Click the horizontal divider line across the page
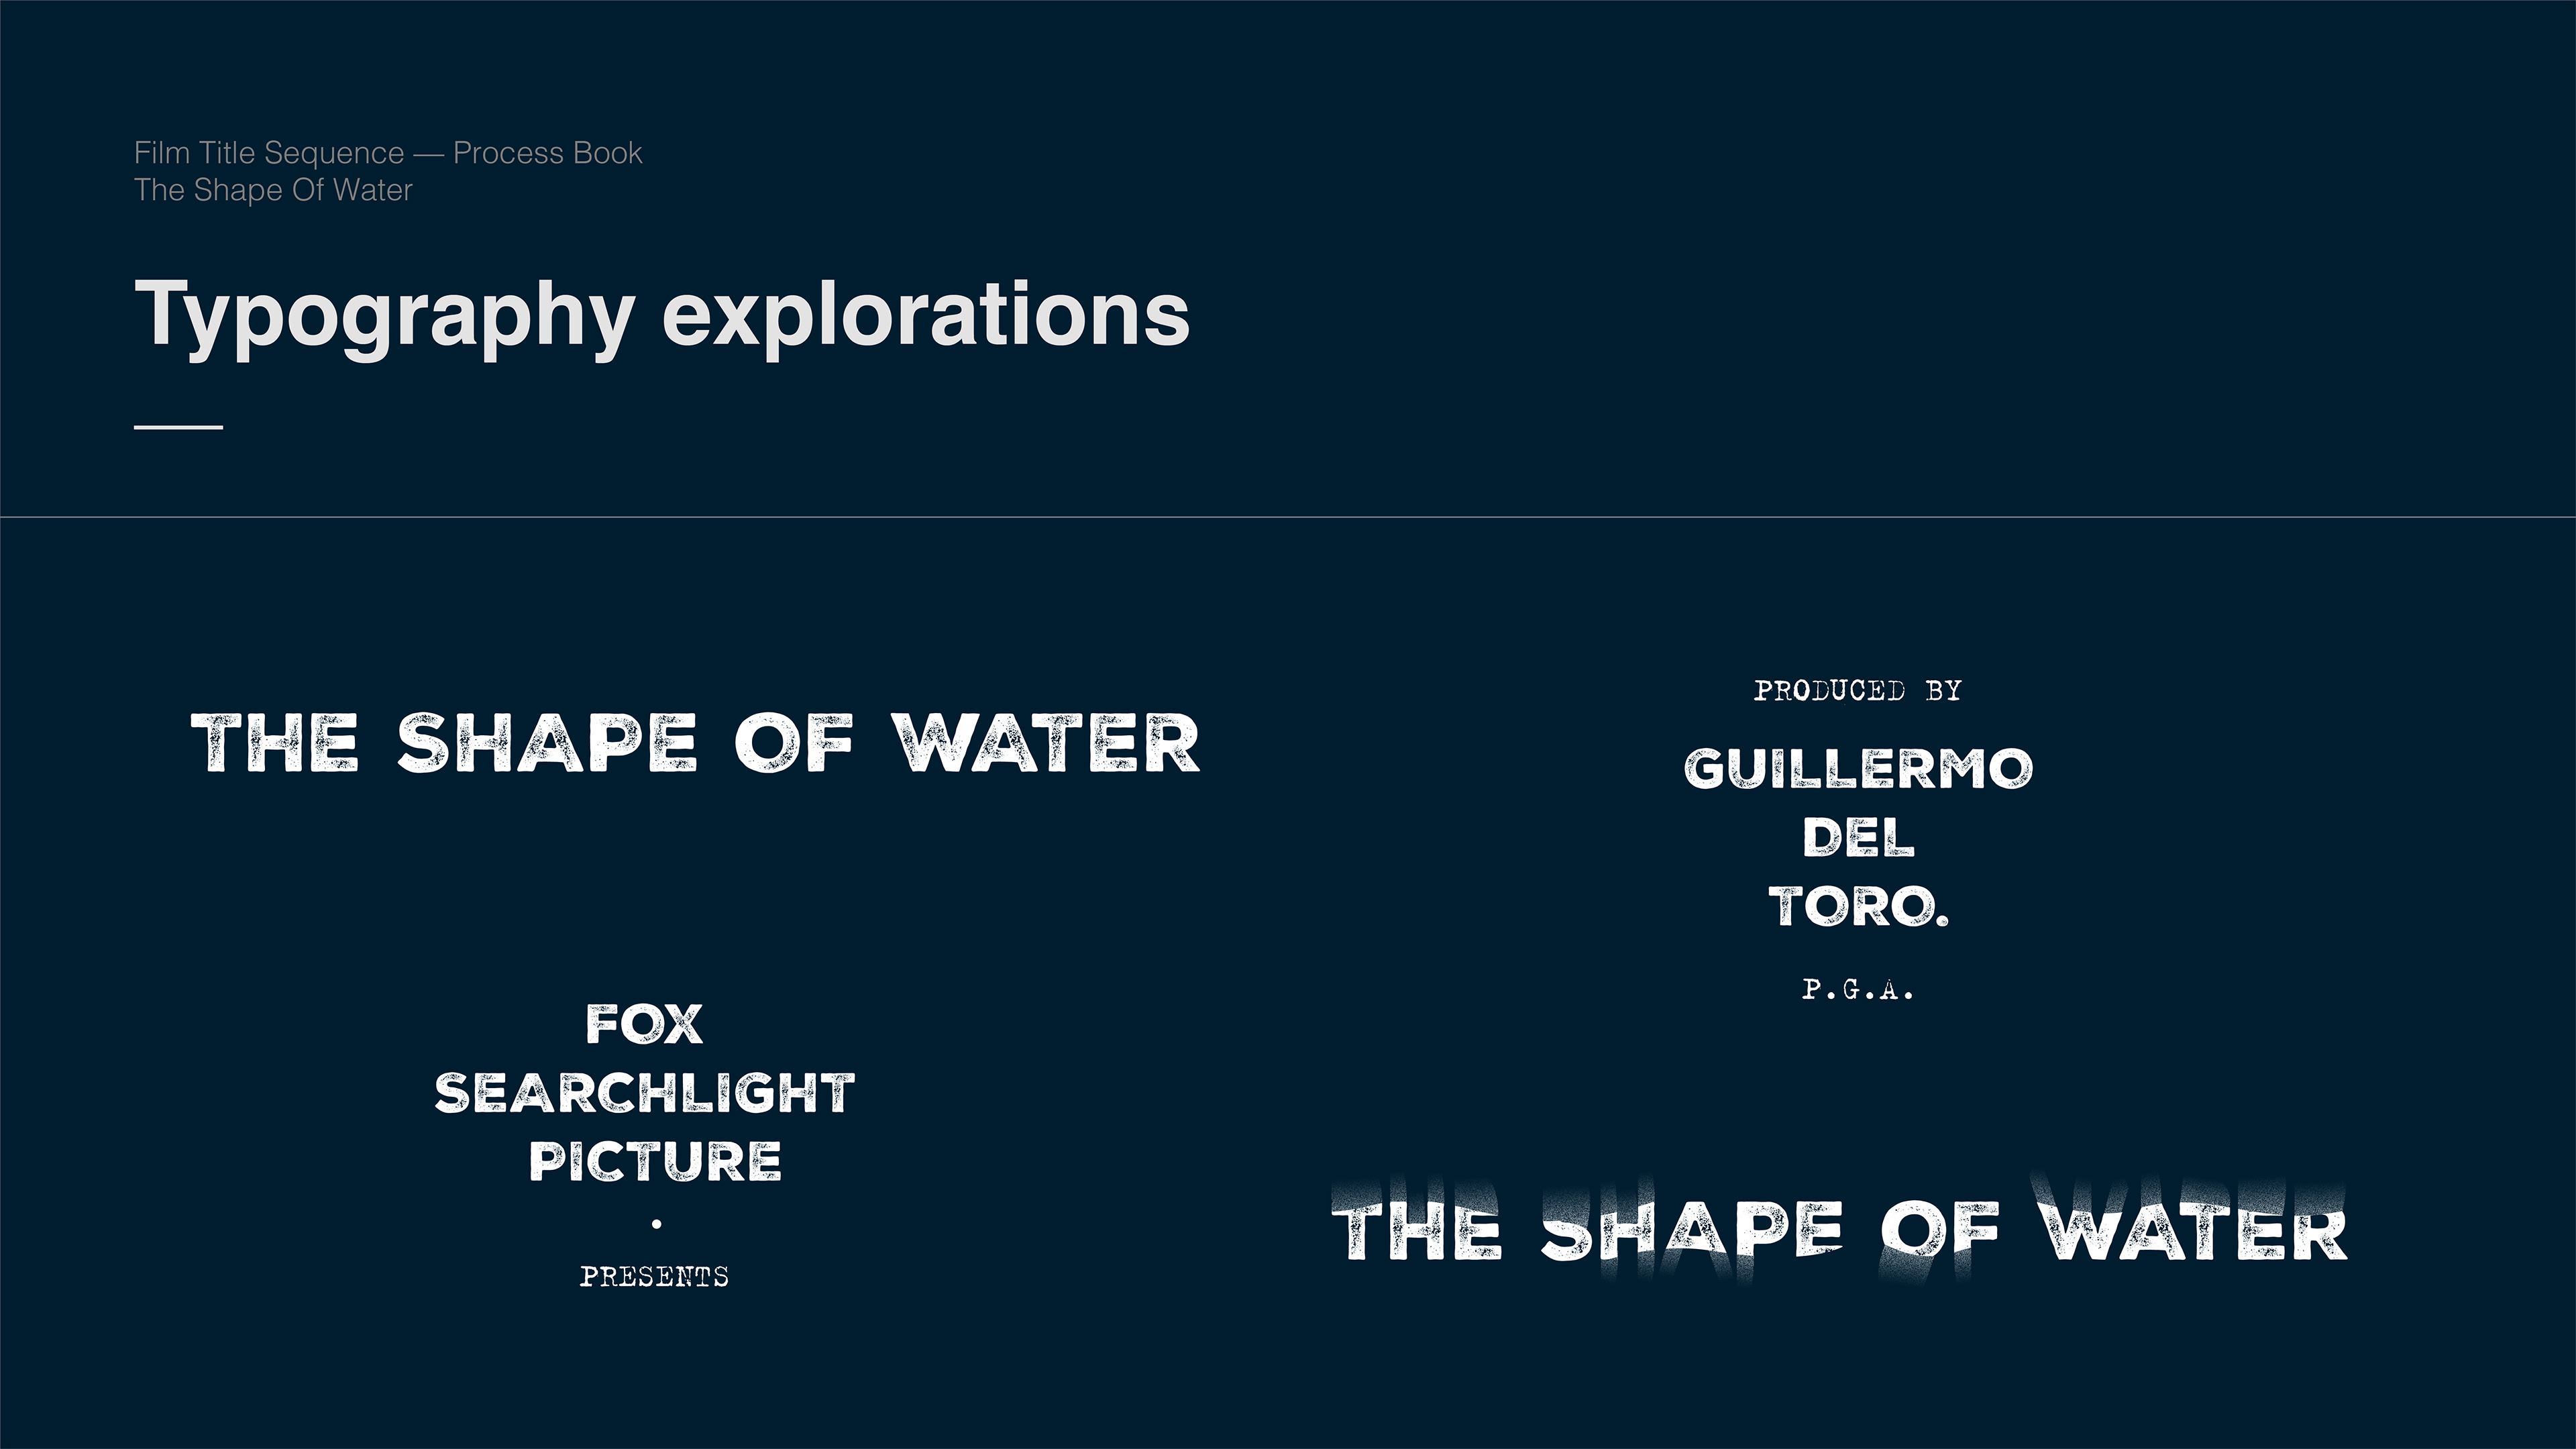 (x=1288, y=517)
